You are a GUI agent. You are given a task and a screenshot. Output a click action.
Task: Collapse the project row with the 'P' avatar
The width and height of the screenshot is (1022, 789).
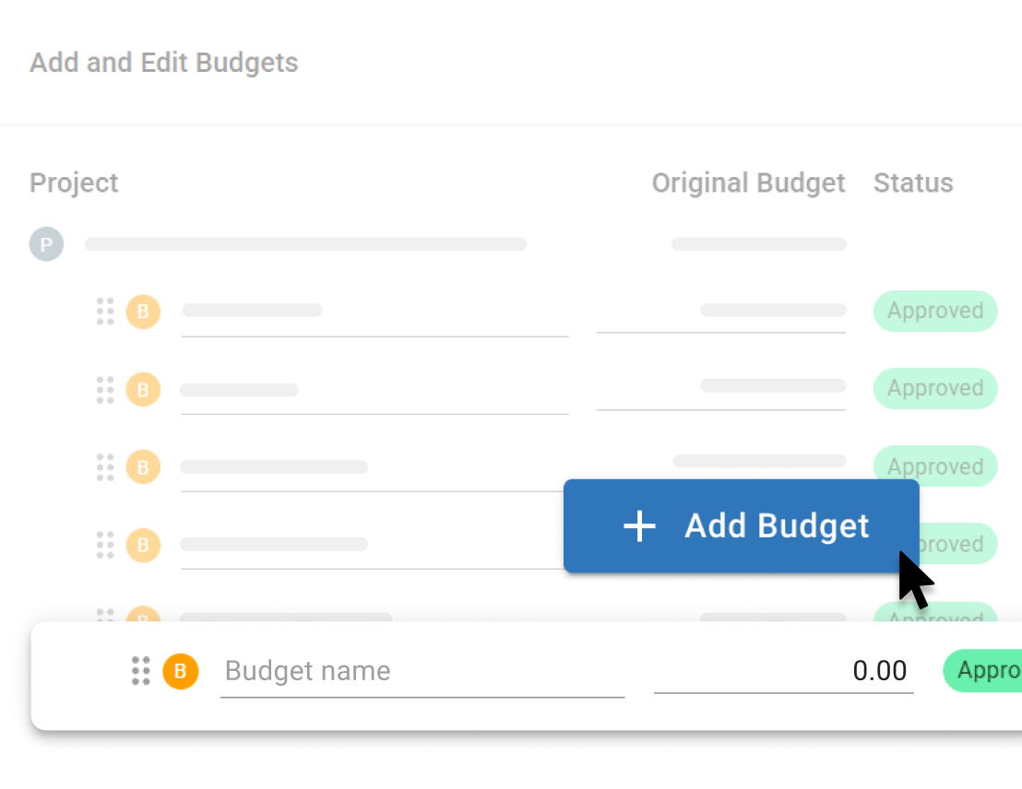point(46,243)
